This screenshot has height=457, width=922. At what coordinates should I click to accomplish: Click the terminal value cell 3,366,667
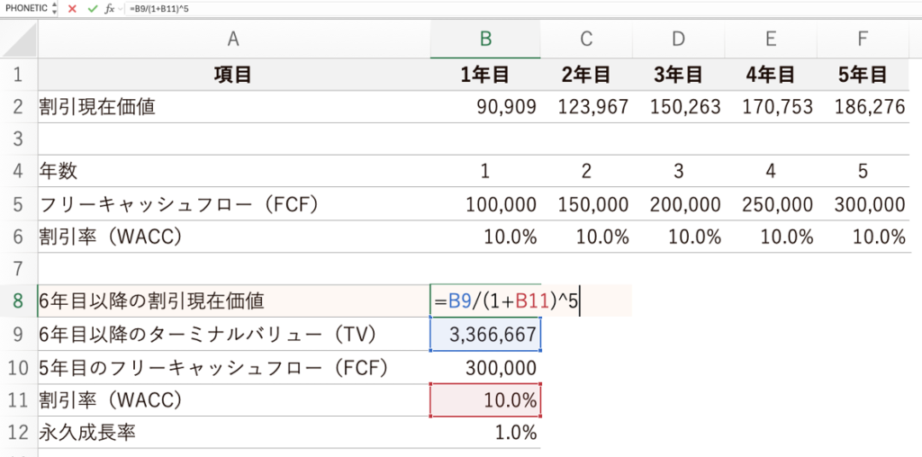[486, 335]
